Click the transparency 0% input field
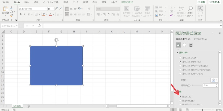The width and height of the screenshot is (223, 111). point(209,85)
